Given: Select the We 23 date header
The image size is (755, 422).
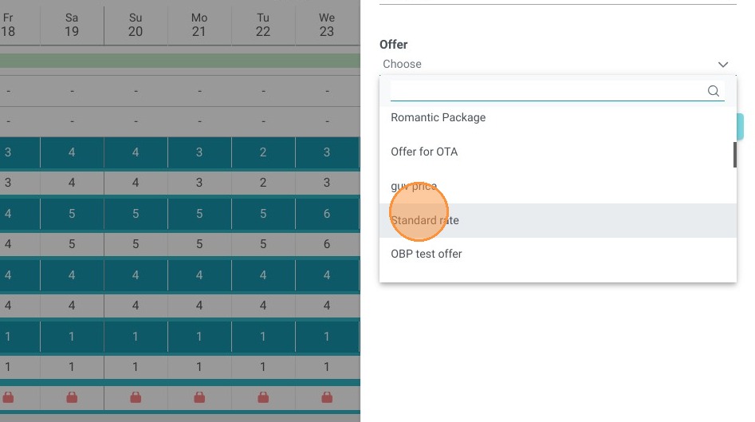Looking at the screenshot, I should tap(327, 25).
